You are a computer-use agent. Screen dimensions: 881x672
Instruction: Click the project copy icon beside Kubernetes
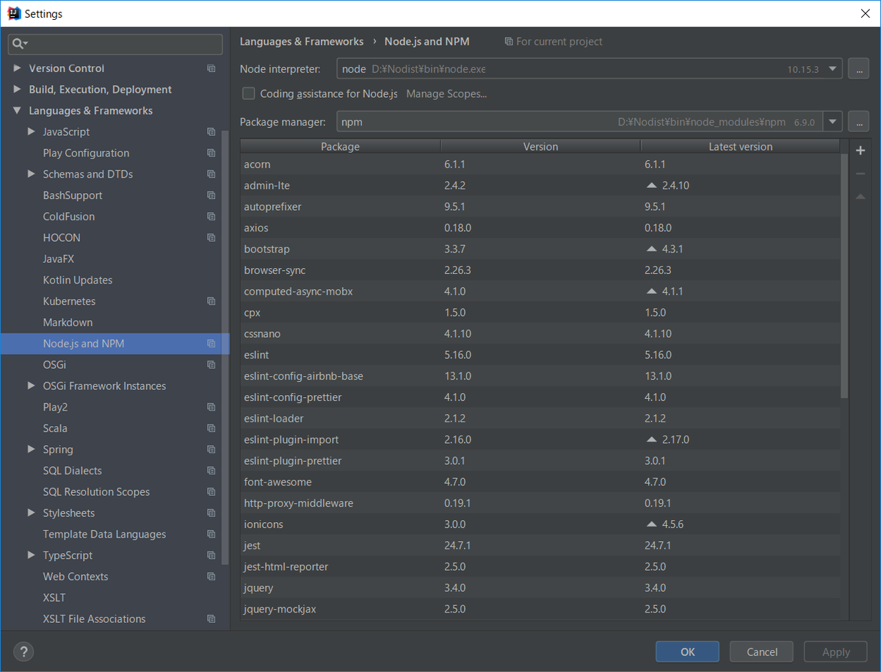tap(211, 301)
